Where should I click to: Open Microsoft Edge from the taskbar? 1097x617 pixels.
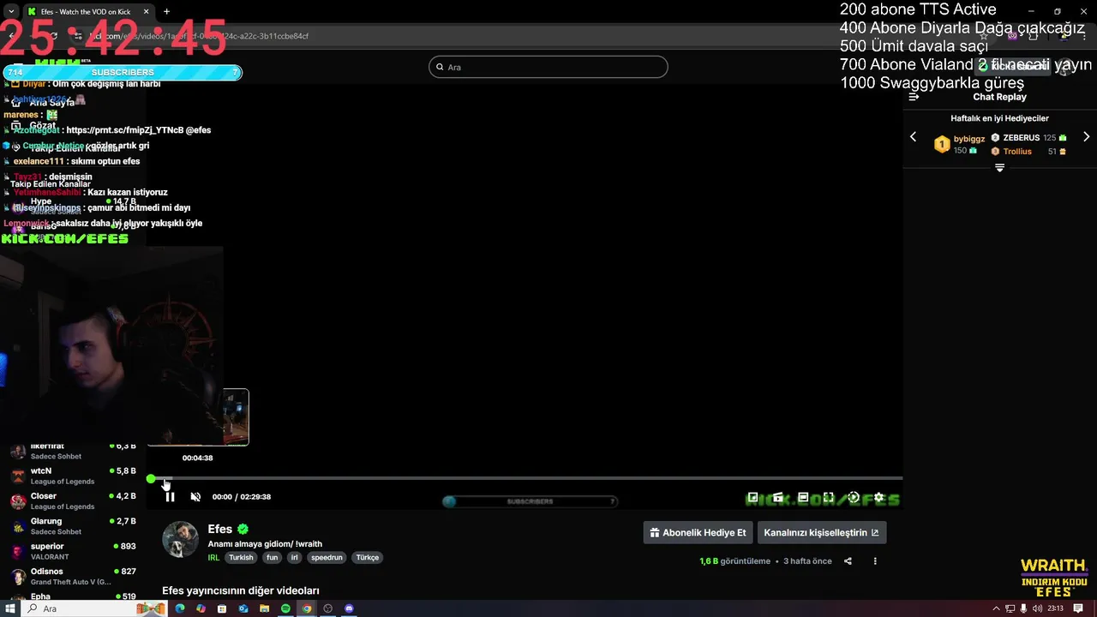tap(180, 608)
